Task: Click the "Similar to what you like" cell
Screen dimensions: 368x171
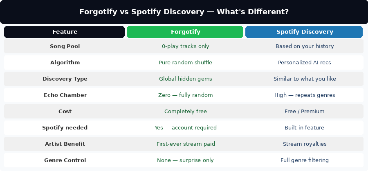Action: pyautogui.click(x=304, y=79)
